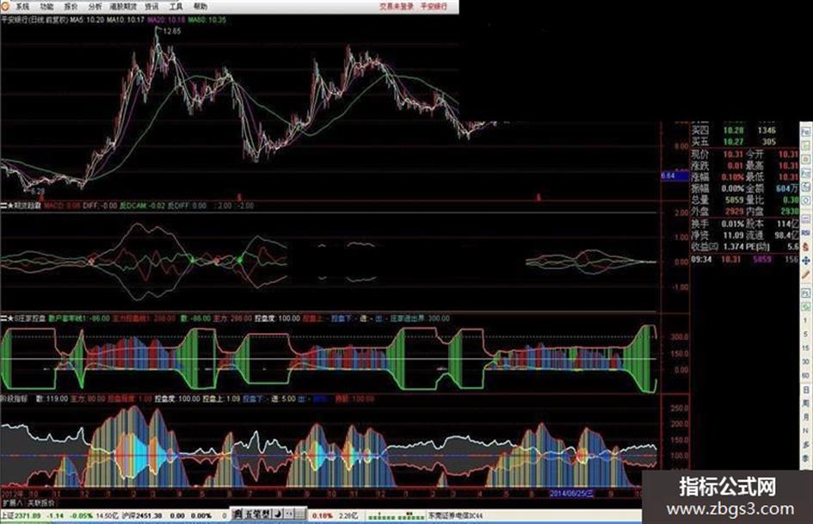Click the 2014/06/25 date marker on time axis

pos(571,493)
